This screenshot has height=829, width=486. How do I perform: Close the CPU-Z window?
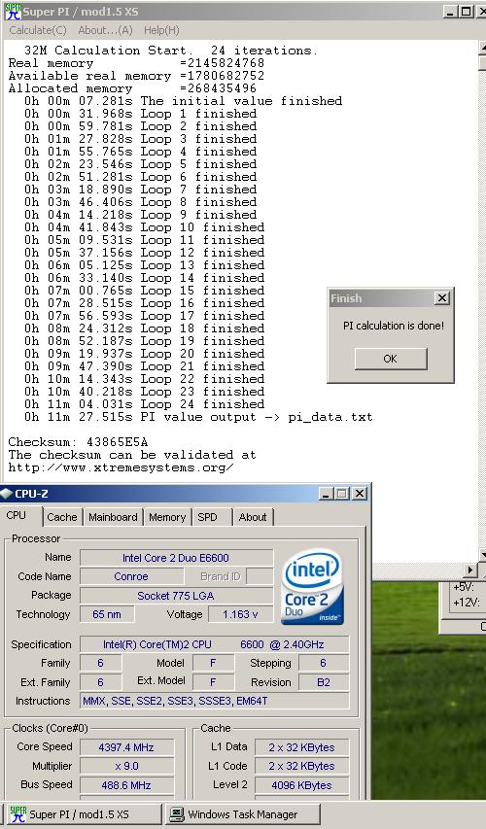pyautogui.click(x=359, y=494)
